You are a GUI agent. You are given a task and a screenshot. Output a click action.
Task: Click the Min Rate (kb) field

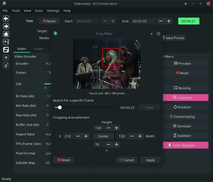click(x=47, y=106)
